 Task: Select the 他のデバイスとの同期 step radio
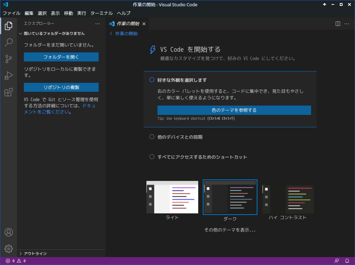tap(152, 137)
